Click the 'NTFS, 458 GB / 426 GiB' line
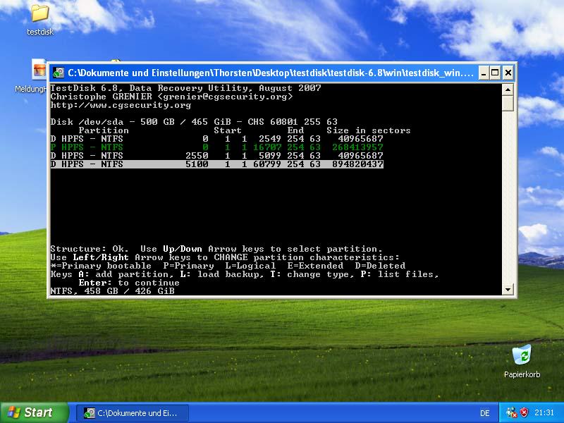The image size is (564, 423). tap(112, 291)
